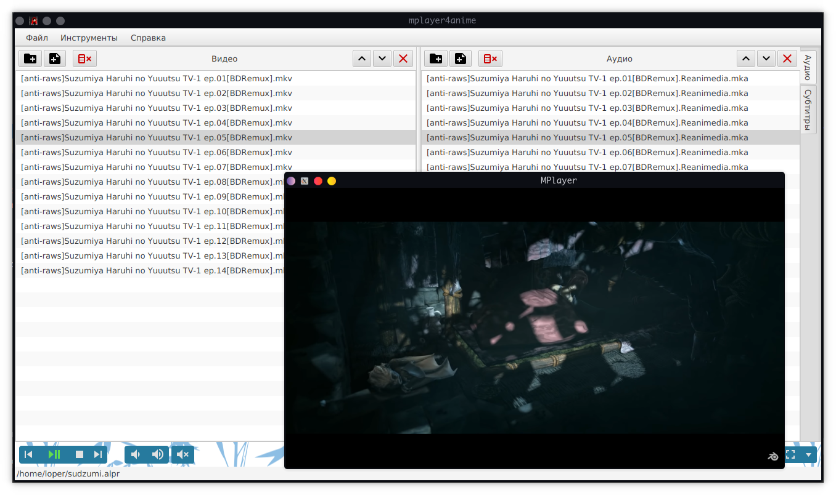Add a file to the Аудио list

click(461, 58)
